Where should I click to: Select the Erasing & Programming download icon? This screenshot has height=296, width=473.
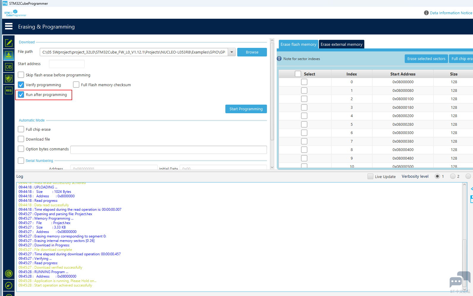[9, 55]
